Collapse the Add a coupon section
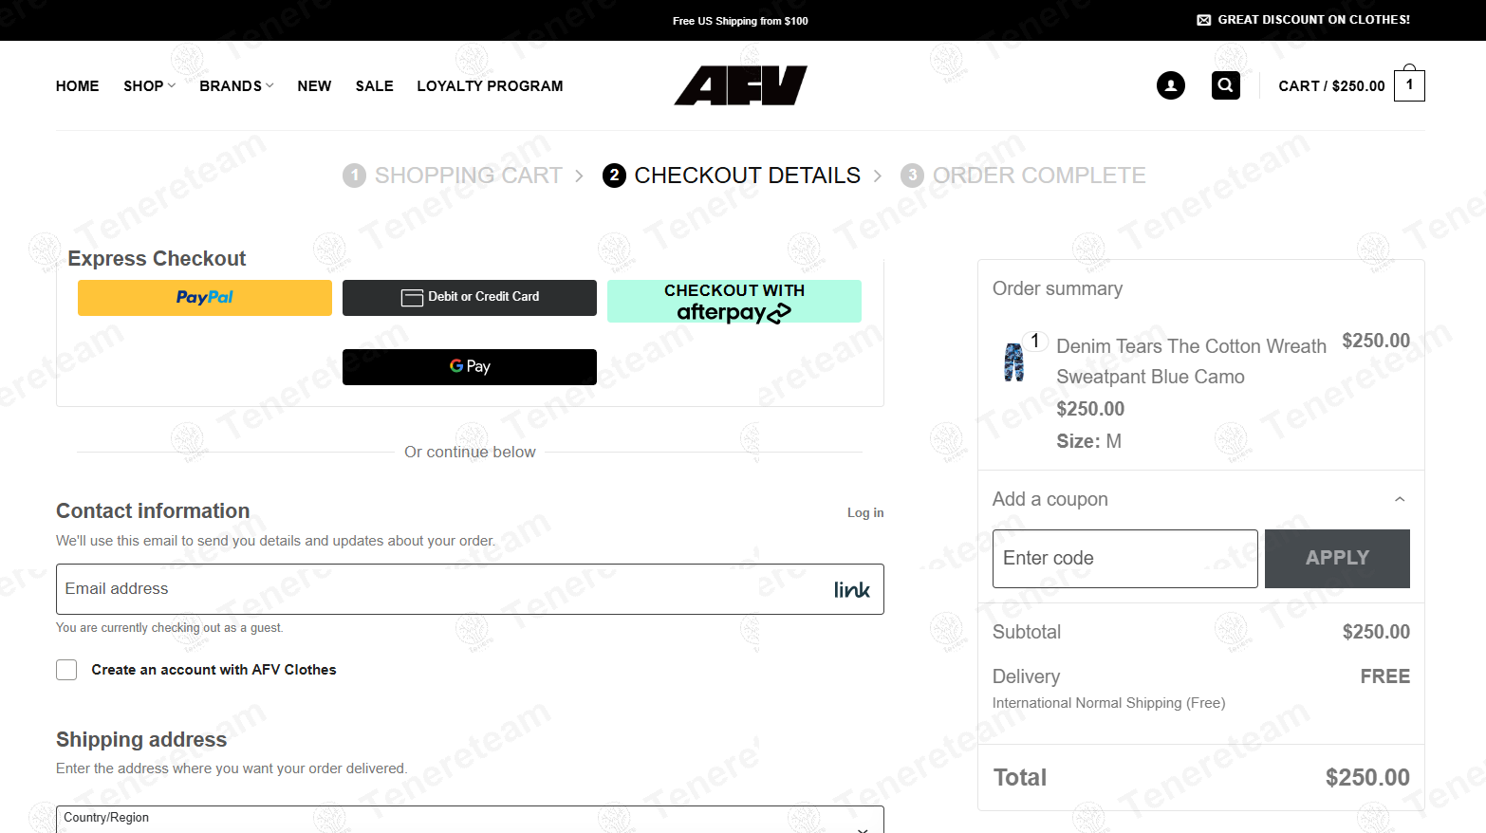Screen dimensions: 1486x833 pos(1399,499)
